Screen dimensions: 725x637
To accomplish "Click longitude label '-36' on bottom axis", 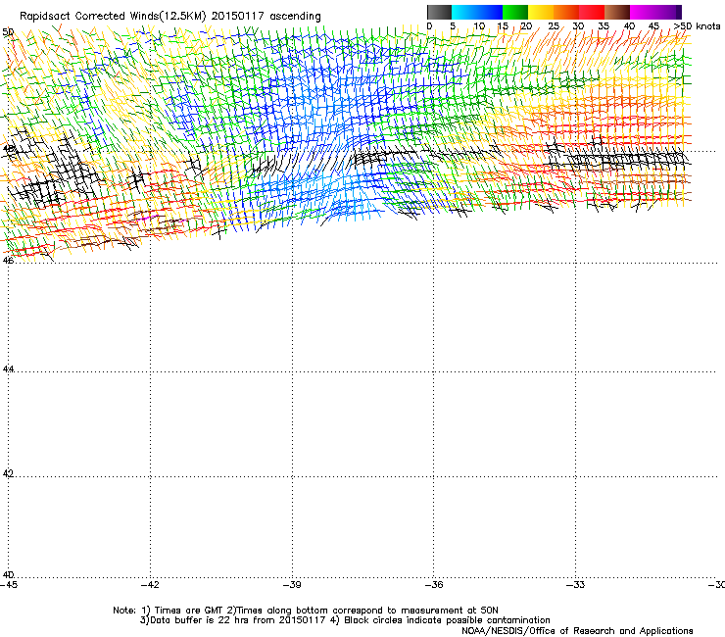I will pos(434,585).
